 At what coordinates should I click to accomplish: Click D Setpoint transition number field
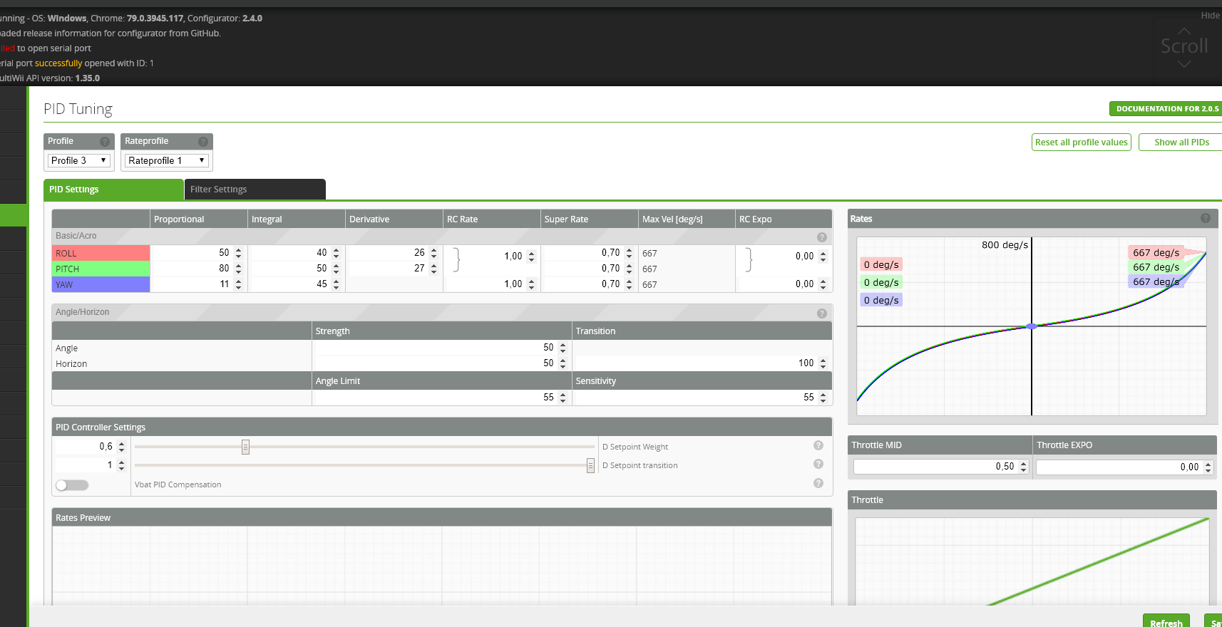[x=91, y=465]
